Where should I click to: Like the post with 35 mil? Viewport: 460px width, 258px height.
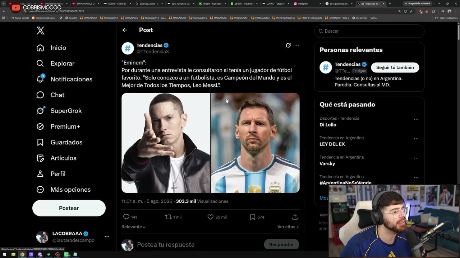click(211, 217)
